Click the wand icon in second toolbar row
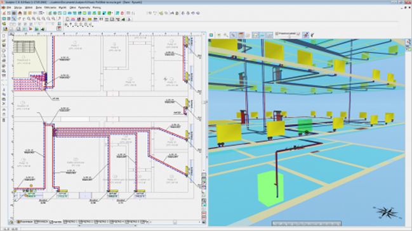 coord(60,19)
